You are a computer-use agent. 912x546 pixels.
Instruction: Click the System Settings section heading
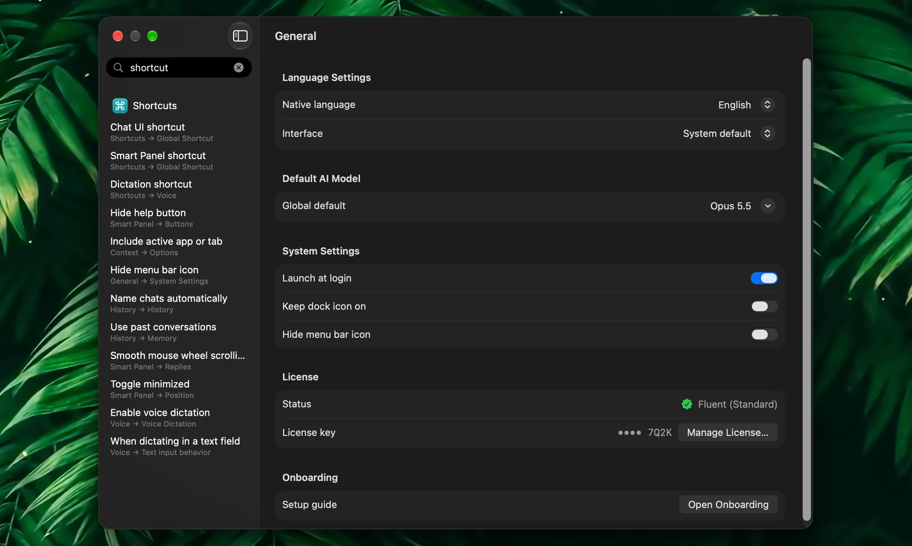(321, 251)
